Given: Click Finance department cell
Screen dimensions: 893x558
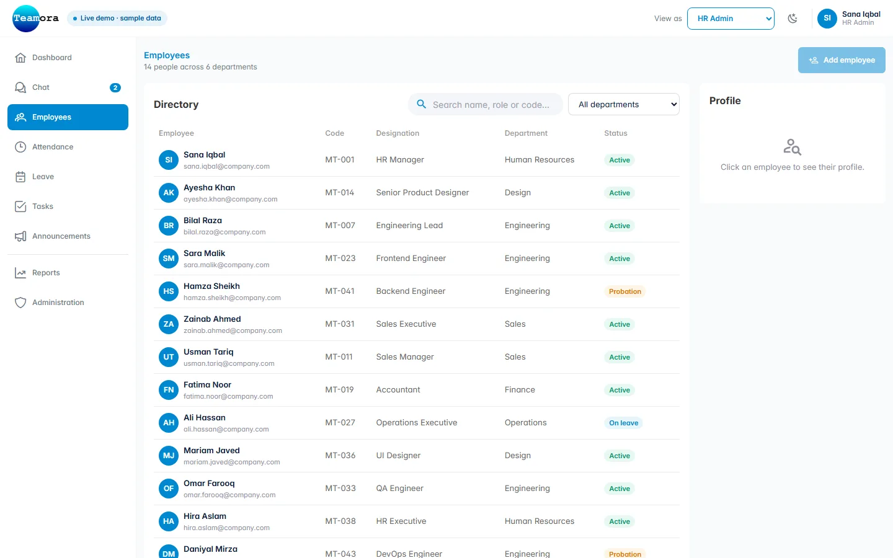Looking at the screenshot, I should (x=520, y=390).
